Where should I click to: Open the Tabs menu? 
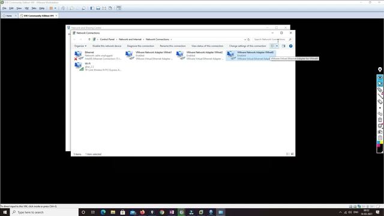[x=34, y=8]
